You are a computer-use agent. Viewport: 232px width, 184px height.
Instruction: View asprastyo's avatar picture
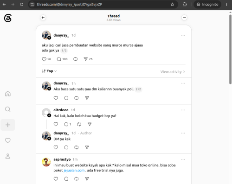click(x=46, y=162)
